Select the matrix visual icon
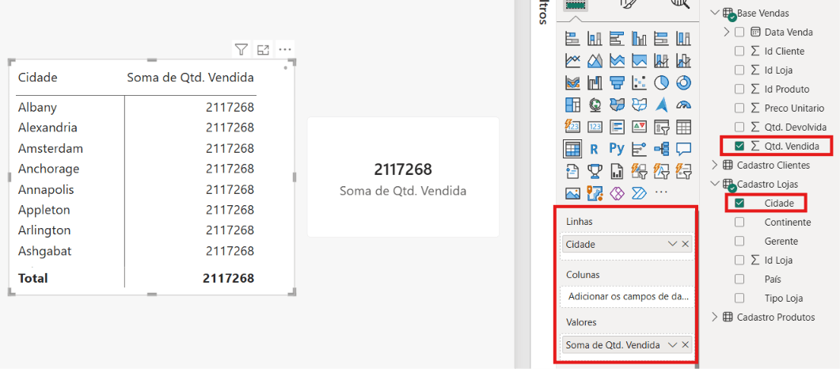The height and width of the screenshot is (369, 840). tap(573, 148)
